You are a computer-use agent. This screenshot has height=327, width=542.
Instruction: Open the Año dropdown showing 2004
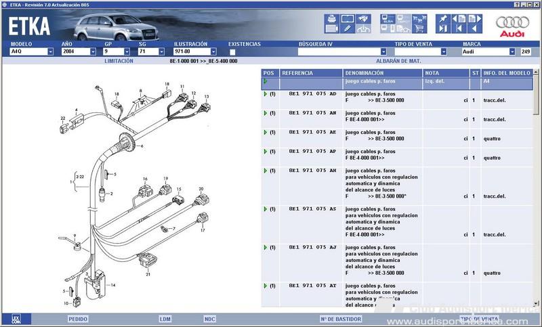(93, 51)
